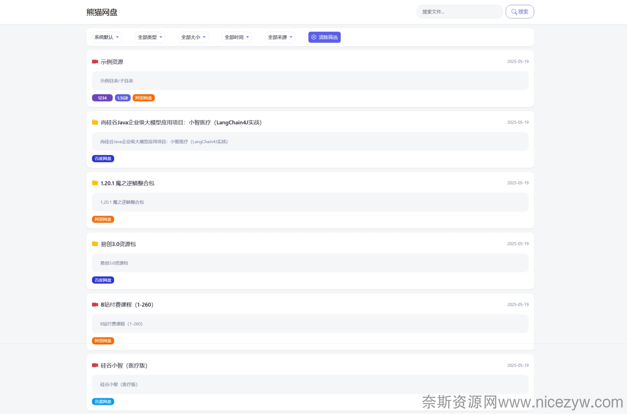
Task: Click the 清除筛选 button
Action: 324,37
